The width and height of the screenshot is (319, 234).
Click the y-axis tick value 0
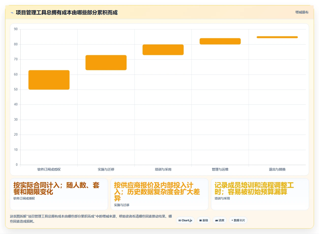point(17,165)
